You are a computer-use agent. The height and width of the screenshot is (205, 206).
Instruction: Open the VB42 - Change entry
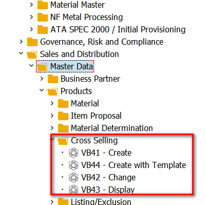coord(108,177)
